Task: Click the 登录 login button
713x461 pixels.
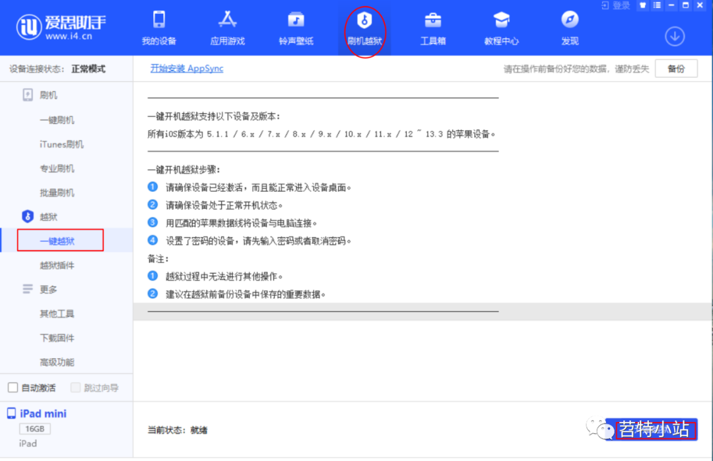Action: point(616,5)
